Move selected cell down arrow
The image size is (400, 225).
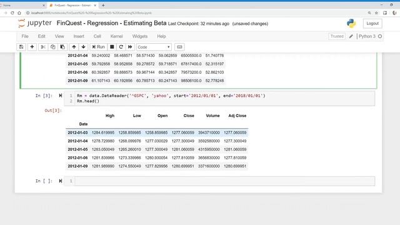tap(83, 47)
